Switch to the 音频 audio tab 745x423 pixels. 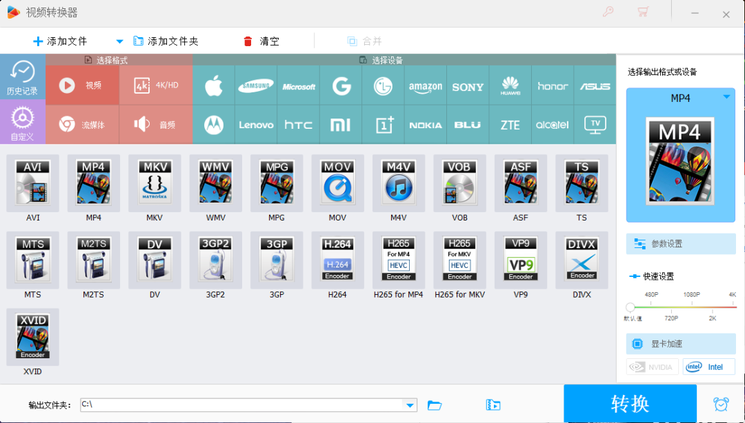pos(156,124)
